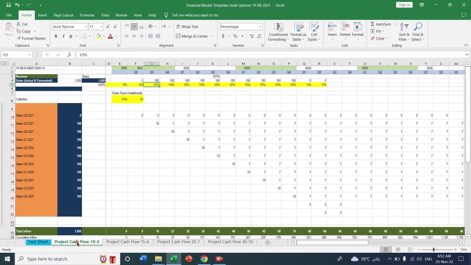Screen dimensions: 471x265
Task: Open the Merge & Center dropdown arrow
Action: [x=212, y=36]
